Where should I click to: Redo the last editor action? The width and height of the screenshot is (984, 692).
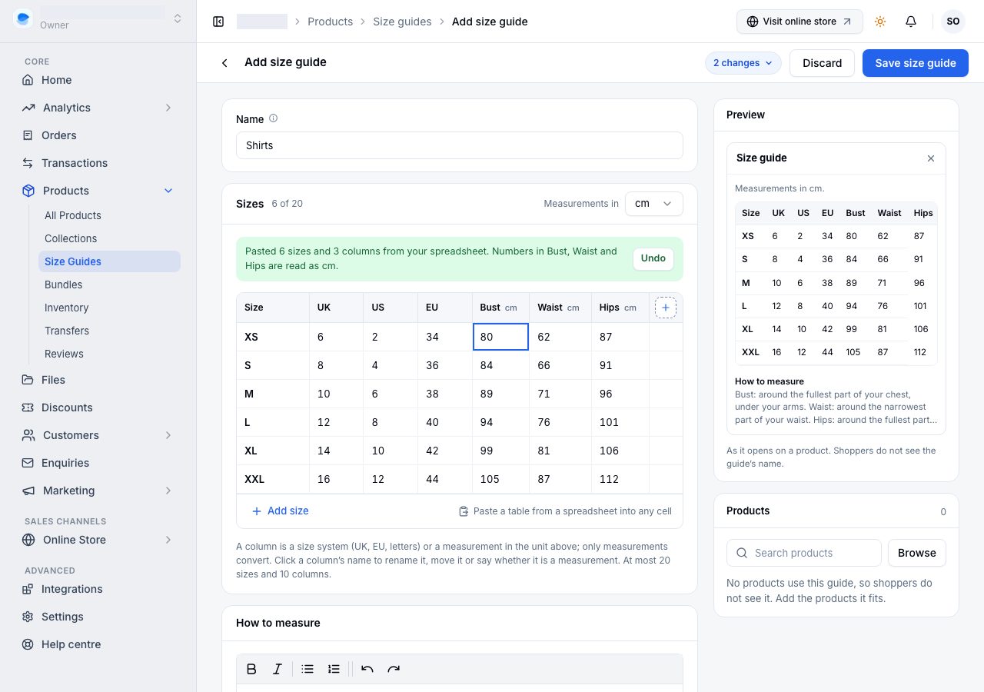(x=394, y=669)
